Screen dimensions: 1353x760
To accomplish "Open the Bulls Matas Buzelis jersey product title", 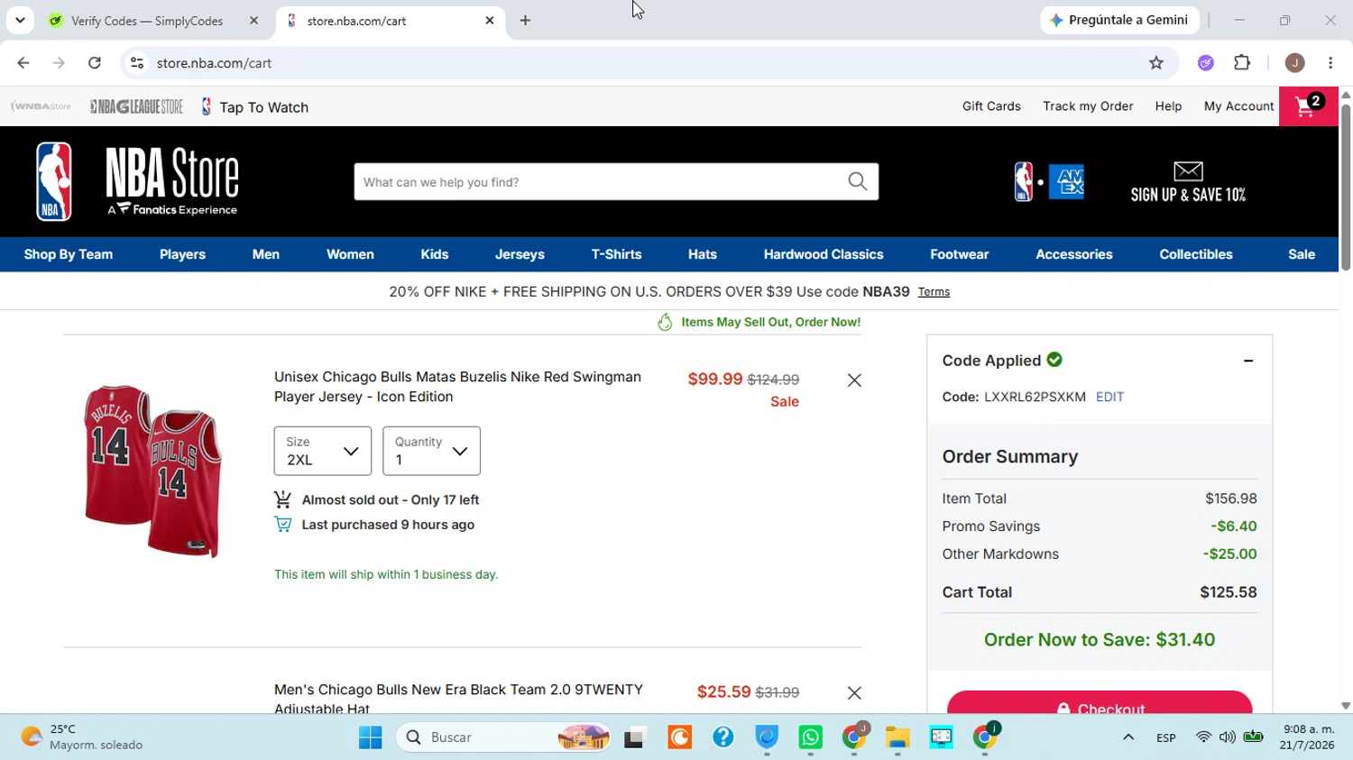I will pos(457,387).
